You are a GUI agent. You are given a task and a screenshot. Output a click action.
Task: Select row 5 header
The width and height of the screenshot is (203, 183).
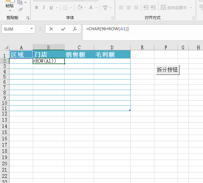5,77
